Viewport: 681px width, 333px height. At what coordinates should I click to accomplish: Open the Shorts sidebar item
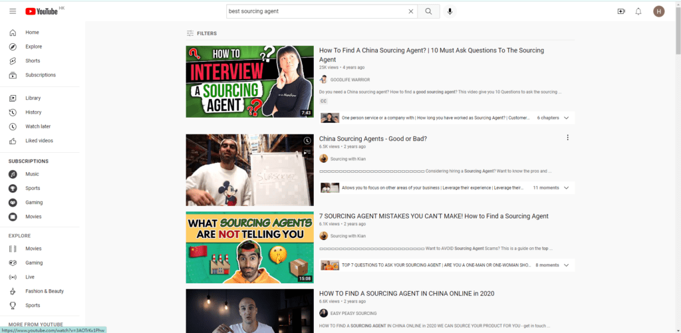[33, 61]
